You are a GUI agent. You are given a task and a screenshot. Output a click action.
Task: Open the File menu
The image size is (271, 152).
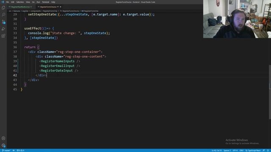coord(8,2)
